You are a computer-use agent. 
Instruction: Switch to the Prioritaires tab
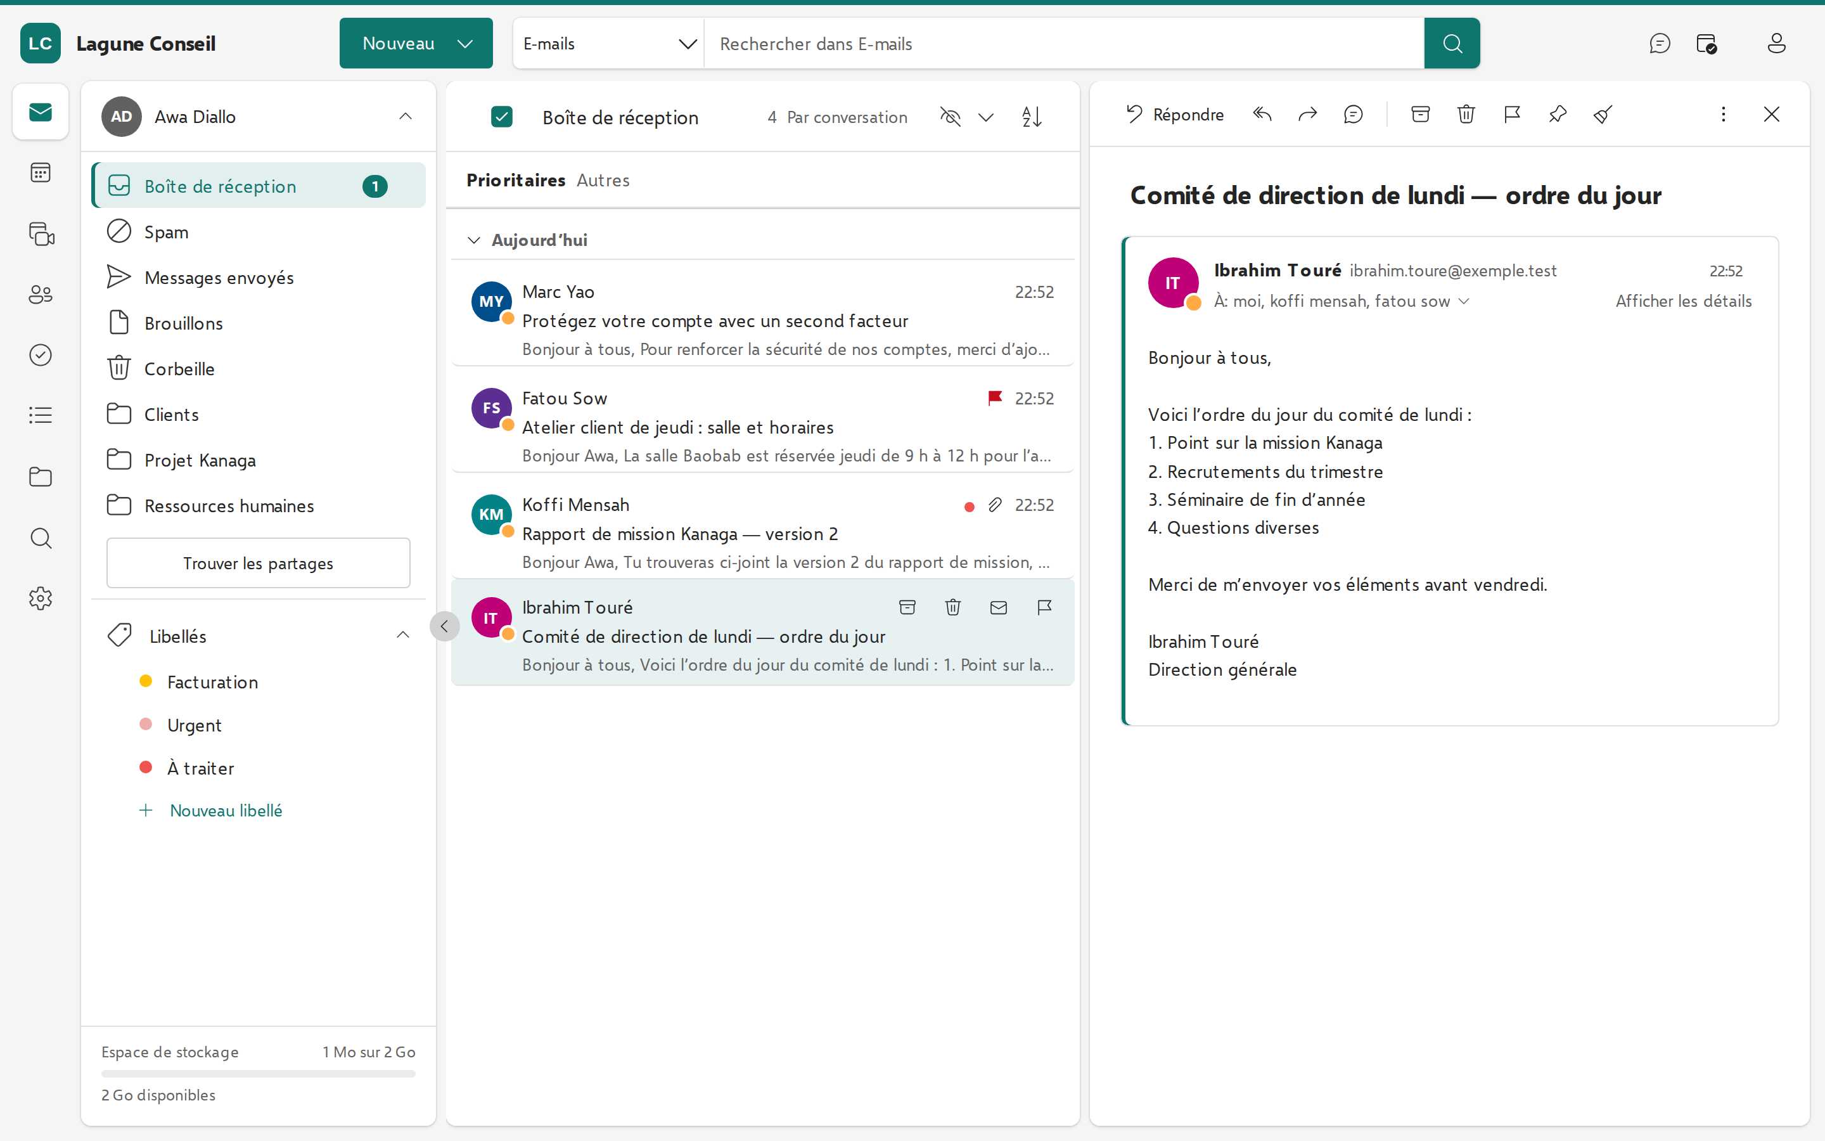pyautogui.click(x=516, y=181)
